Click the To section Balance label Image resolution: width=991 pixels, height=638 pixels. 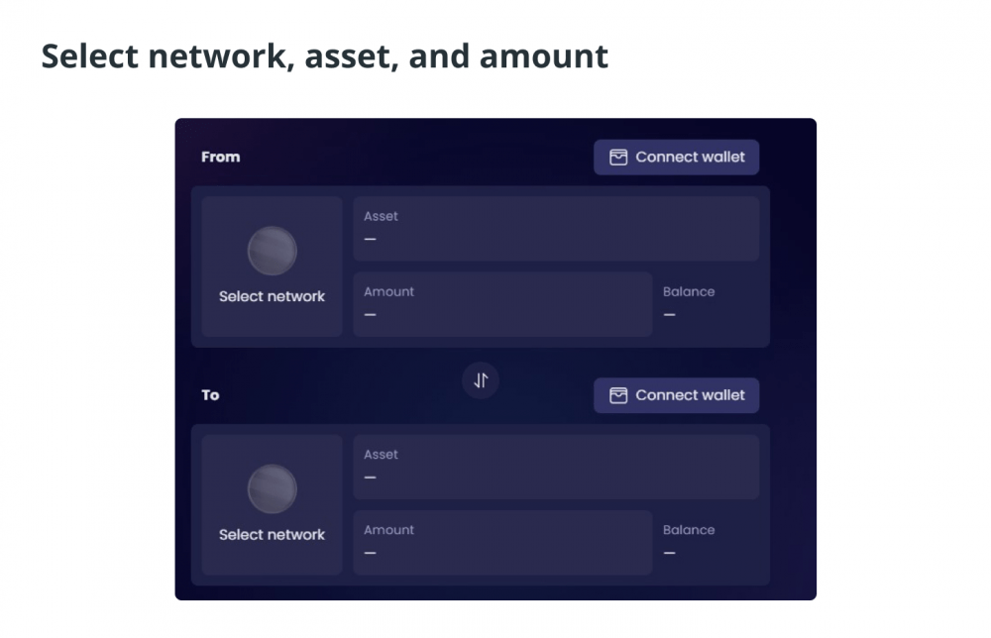click(689, 530)
